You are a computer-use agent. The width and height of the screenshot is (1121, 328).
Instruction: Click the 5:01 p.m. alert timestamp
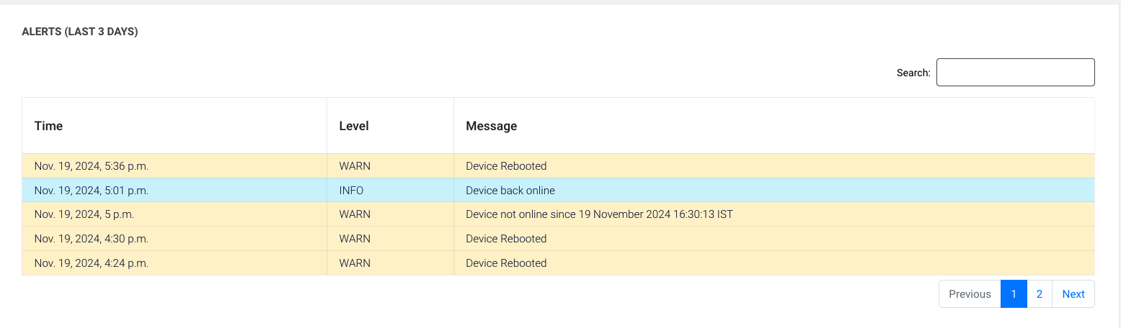tap(92, 191)
